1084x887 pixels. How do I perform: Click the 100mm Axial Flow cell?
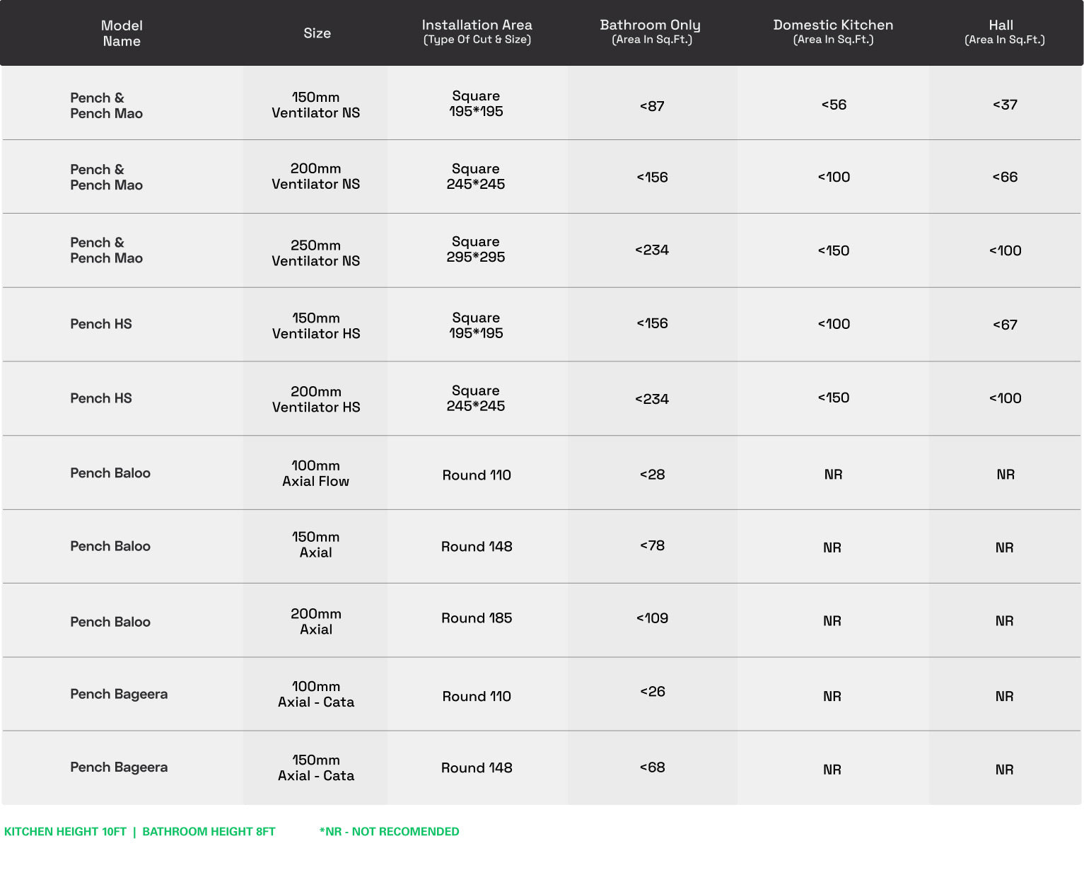315,473
